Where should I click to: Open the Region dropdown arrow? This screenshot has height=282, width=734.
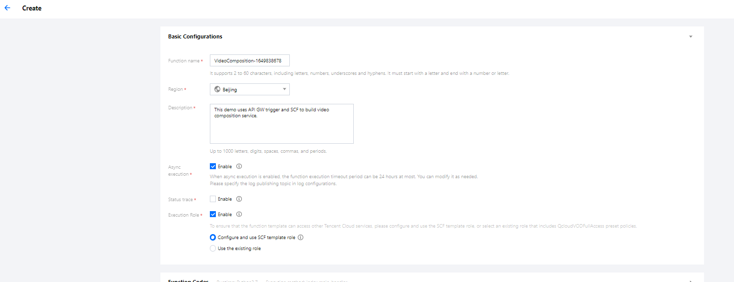point(284,89)
